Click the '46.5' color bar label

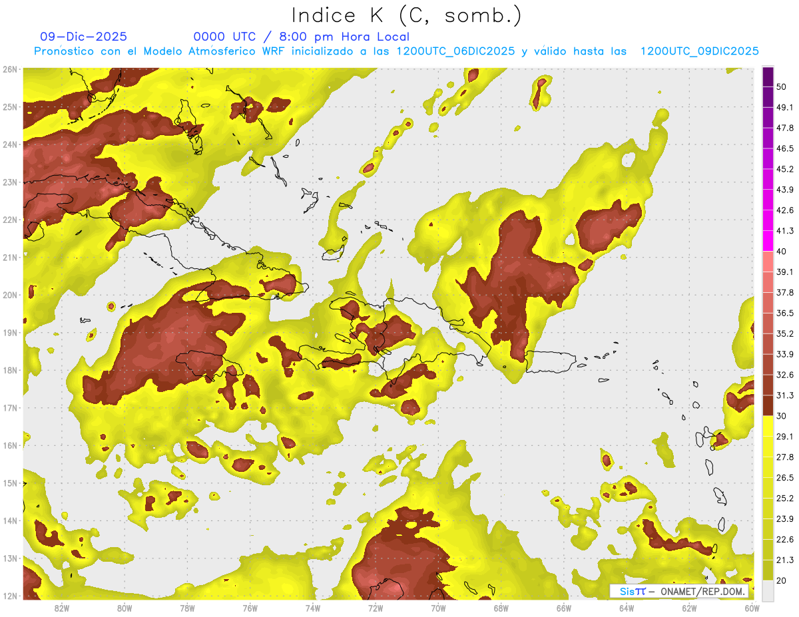pyautogui.click(x=785, y=148)
